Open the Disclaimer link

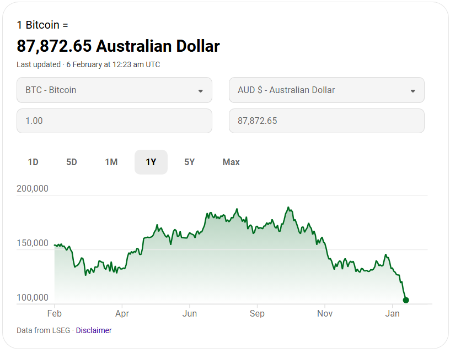tap(94, 330)
